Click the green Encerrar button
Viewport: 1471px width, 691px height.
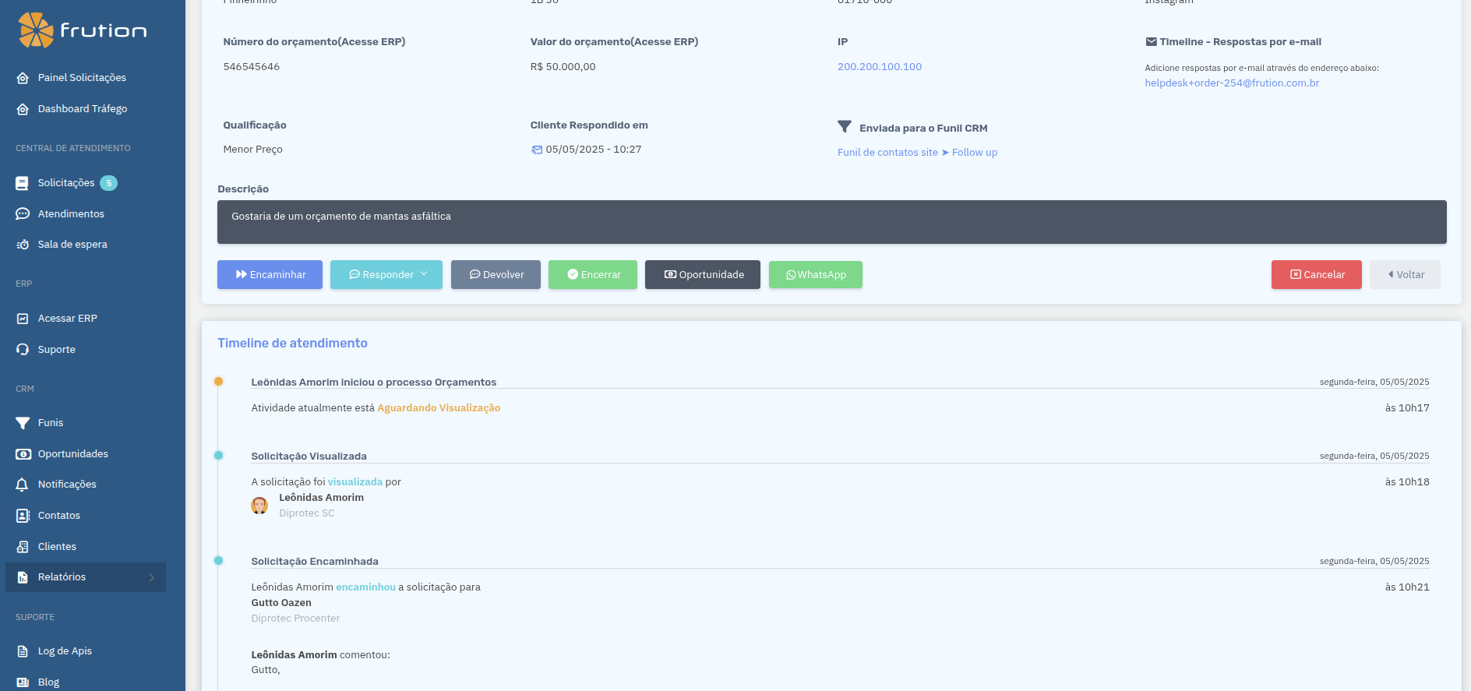coord(592,275)
